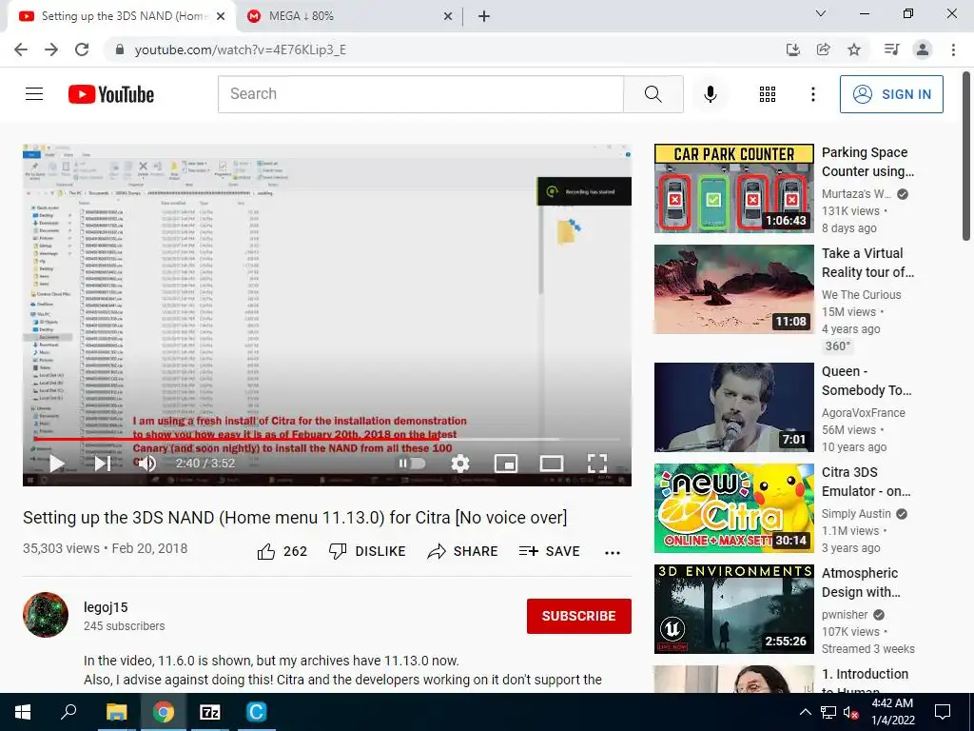Close the MEGA tab
974x731 pixels.
tap(448, 17)
